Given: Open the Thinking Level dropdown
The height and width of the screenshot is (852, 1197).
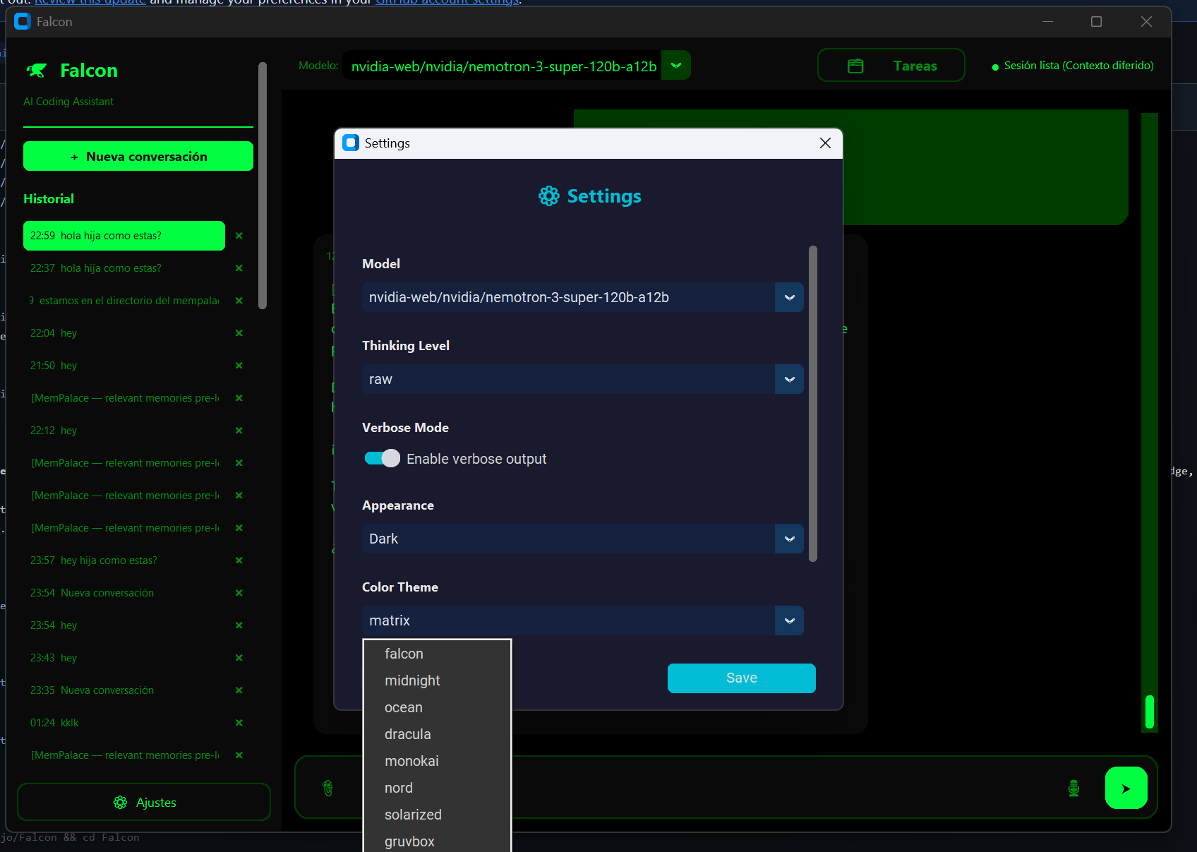Looking at the screenshot, I should point(789,379).
